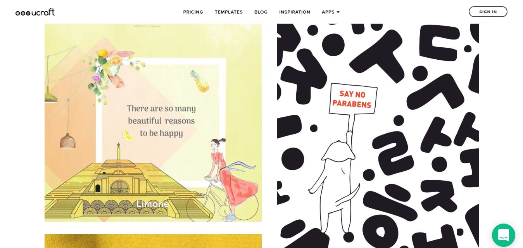The height and width of the screenshot is (248, 523).
Task: Open the Pricing page
Action: (193, 12)
